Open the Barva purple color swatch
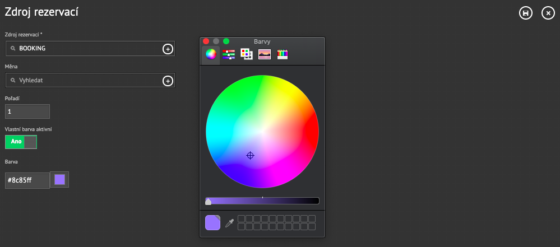Screen dimensions: 560x247 tap(59, 180)
